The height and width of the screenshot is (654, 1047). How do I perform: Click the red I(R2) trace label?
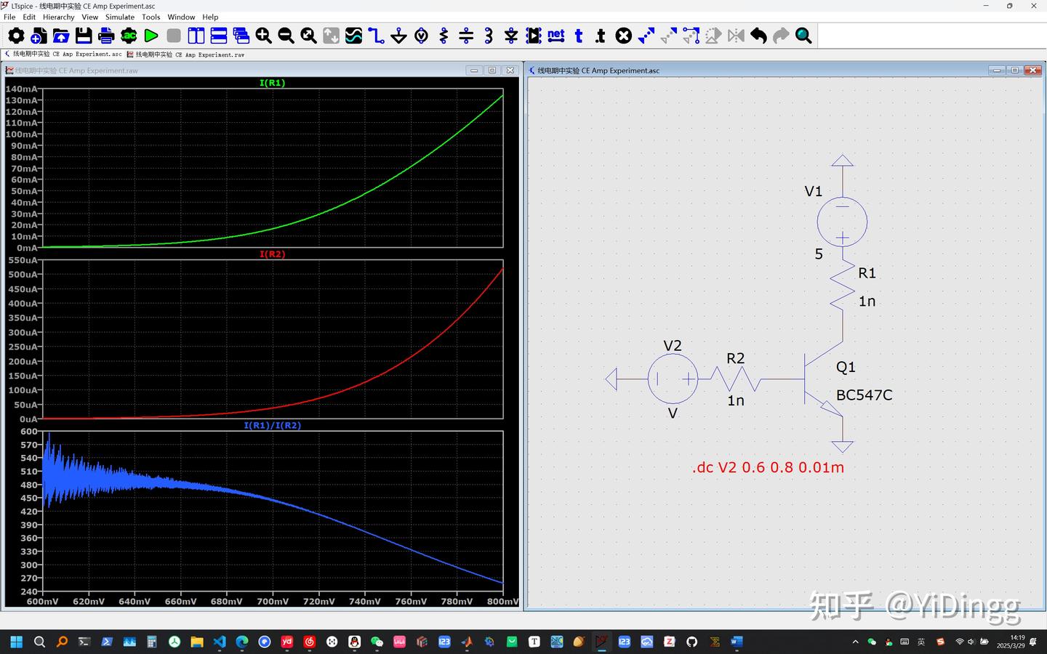pos(272,254)
